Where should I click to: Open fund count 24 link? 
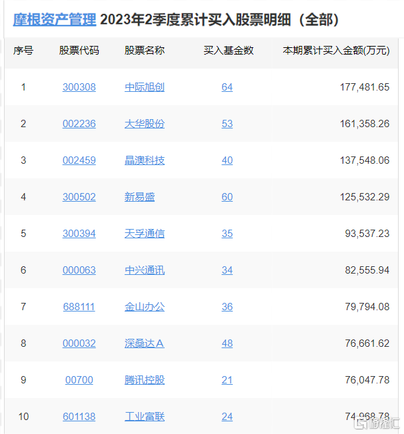[227, 417]
